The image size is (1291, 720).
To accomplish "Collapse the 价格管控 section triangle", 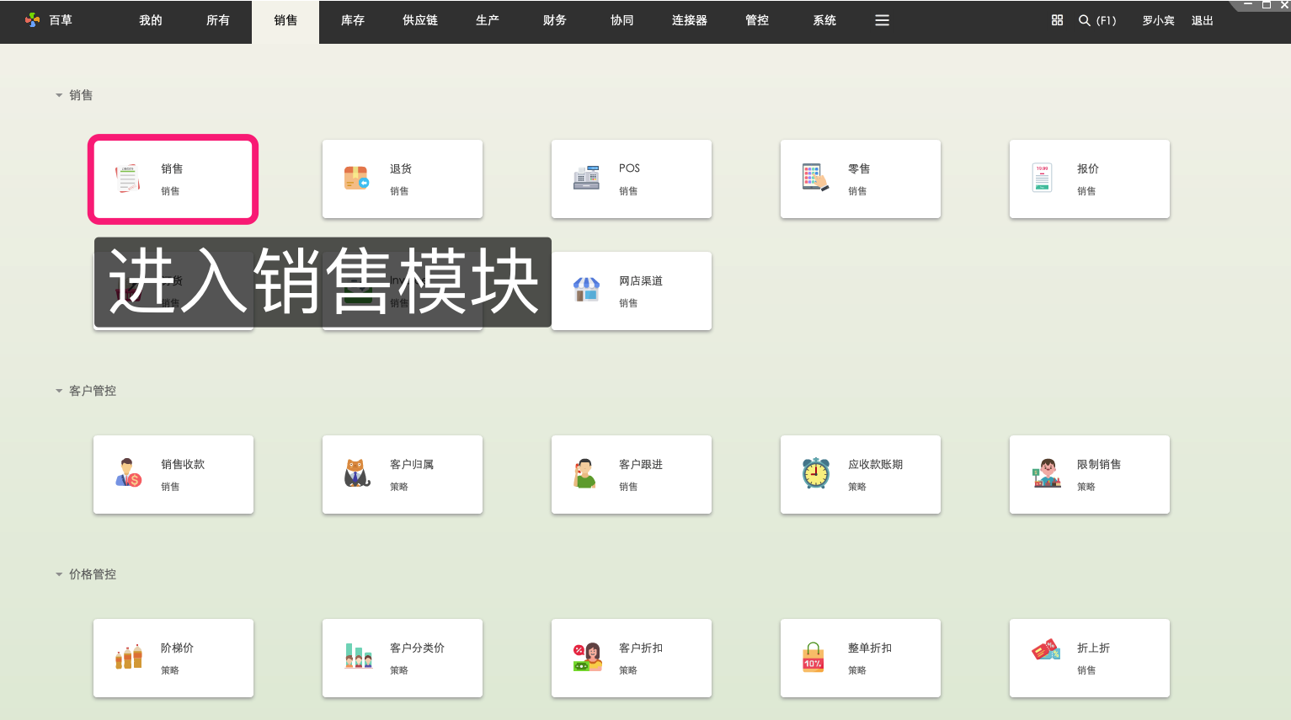I will tap(59, 574).
